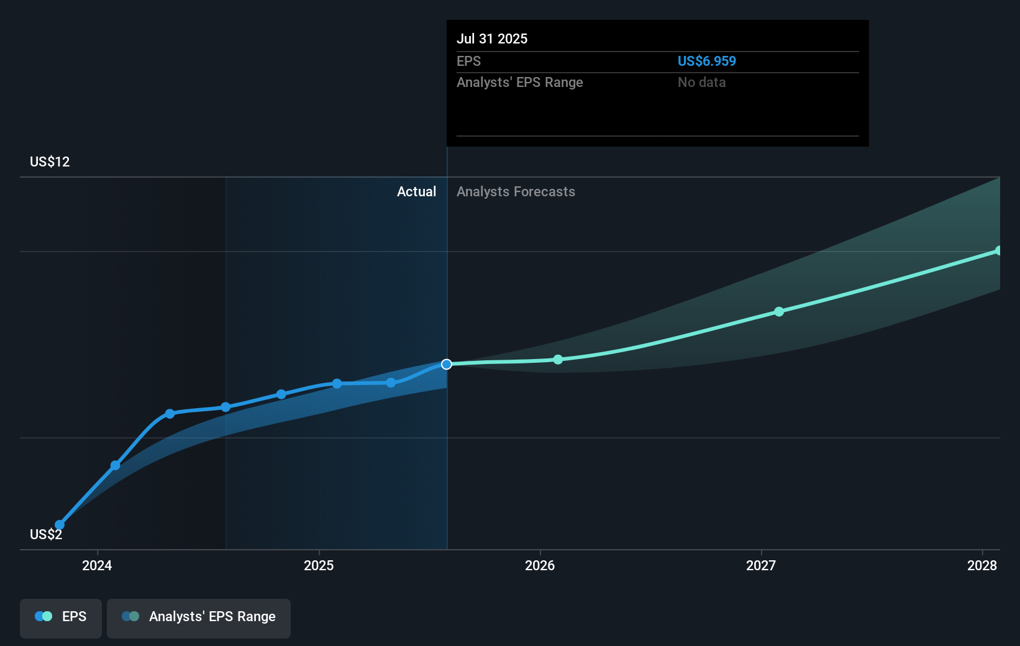
Task: Click the EPS legend two-dot color icon
Action: point(43,617)
